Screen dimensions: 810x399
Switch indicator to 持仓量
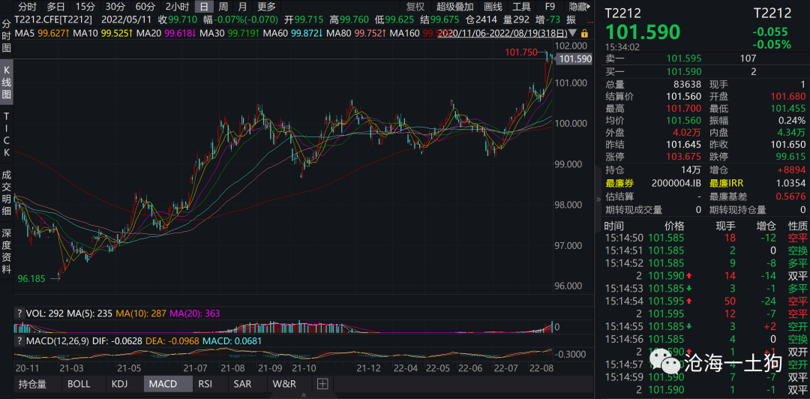(32, 383)
